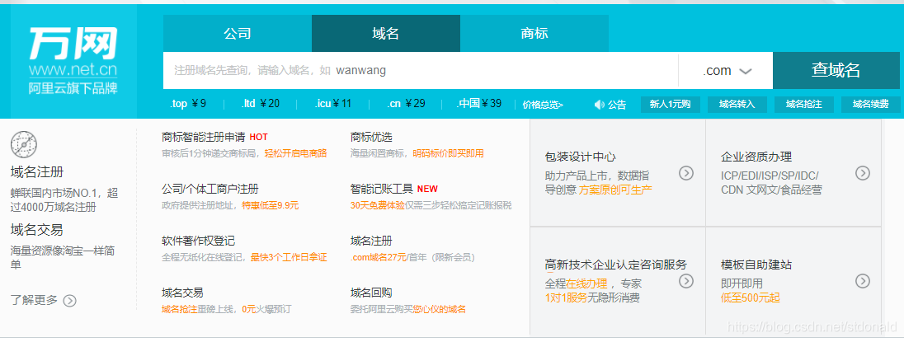This screenshot has height=342, width=904.
Task: Open the 价格总览> link
Action: [x=543, y=105]
